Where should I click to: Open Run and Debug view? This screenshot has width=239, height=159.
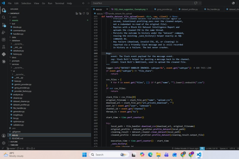pyautogui.click(x=4, y=32)
